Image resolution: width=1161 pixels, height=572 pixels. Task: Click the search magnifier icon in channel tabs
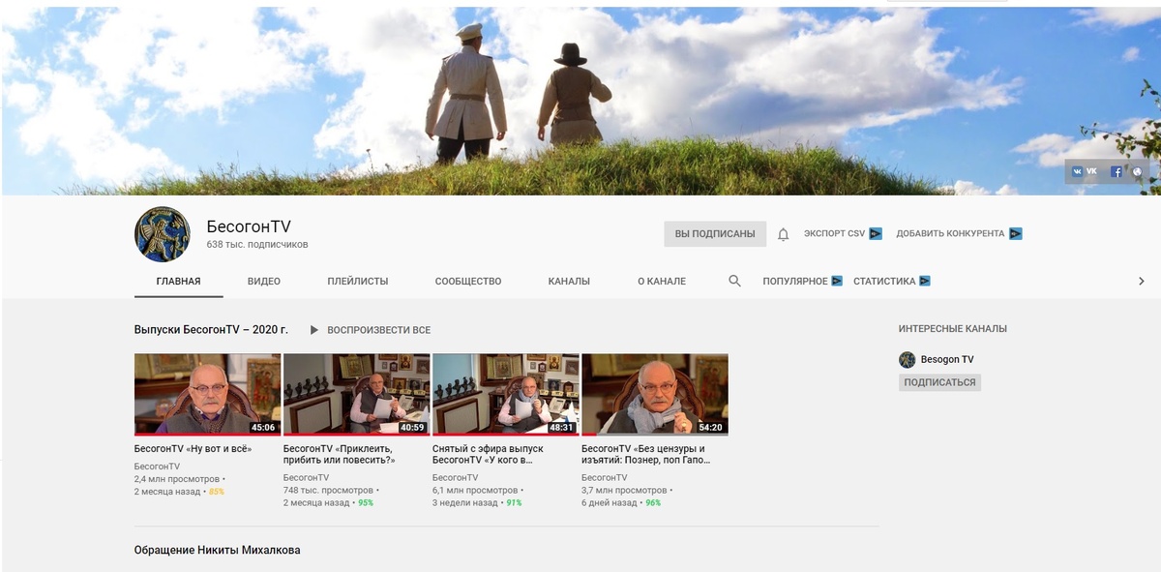pos(734,281)
